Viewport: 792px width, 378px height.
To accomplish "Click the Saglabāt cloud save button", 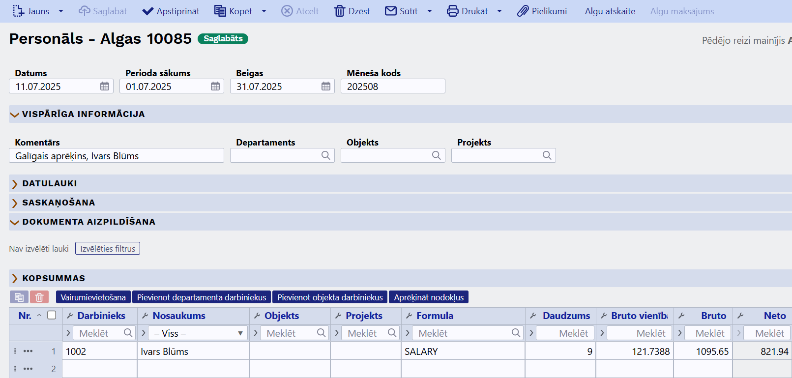I will click(x=103, y=11).
